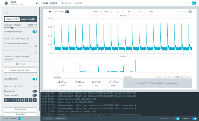Click the Clear Log button

pos(48,119)
